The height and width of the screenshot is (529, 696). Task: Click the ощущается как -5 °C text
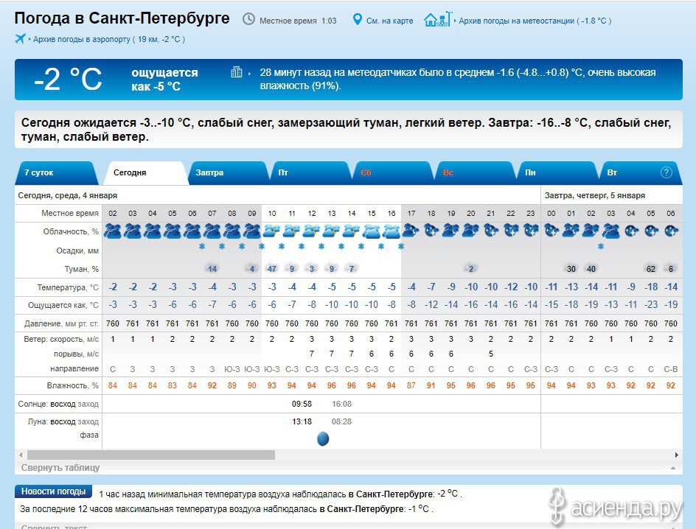164,80
